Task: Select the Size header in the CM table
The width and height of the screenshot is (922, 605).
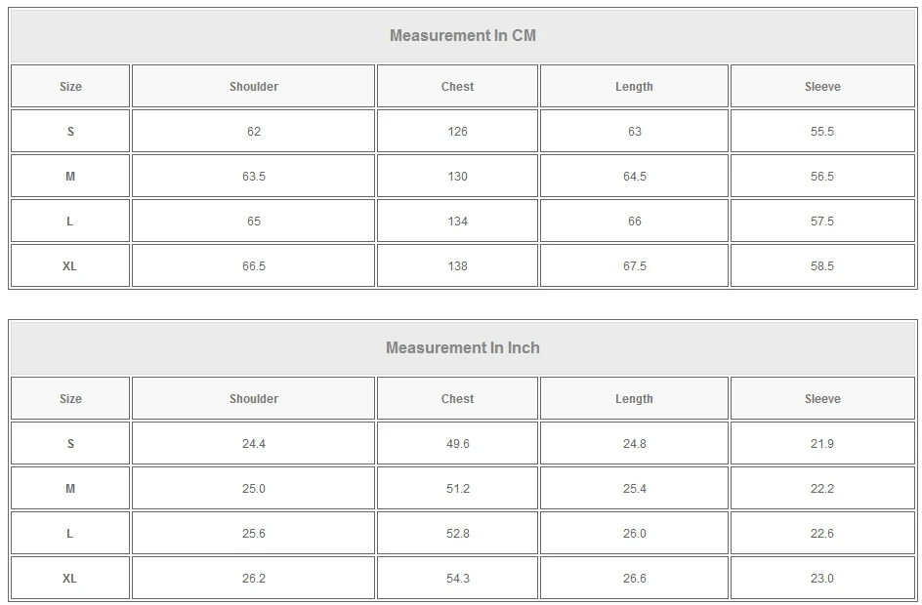Action: click(70, 87)
